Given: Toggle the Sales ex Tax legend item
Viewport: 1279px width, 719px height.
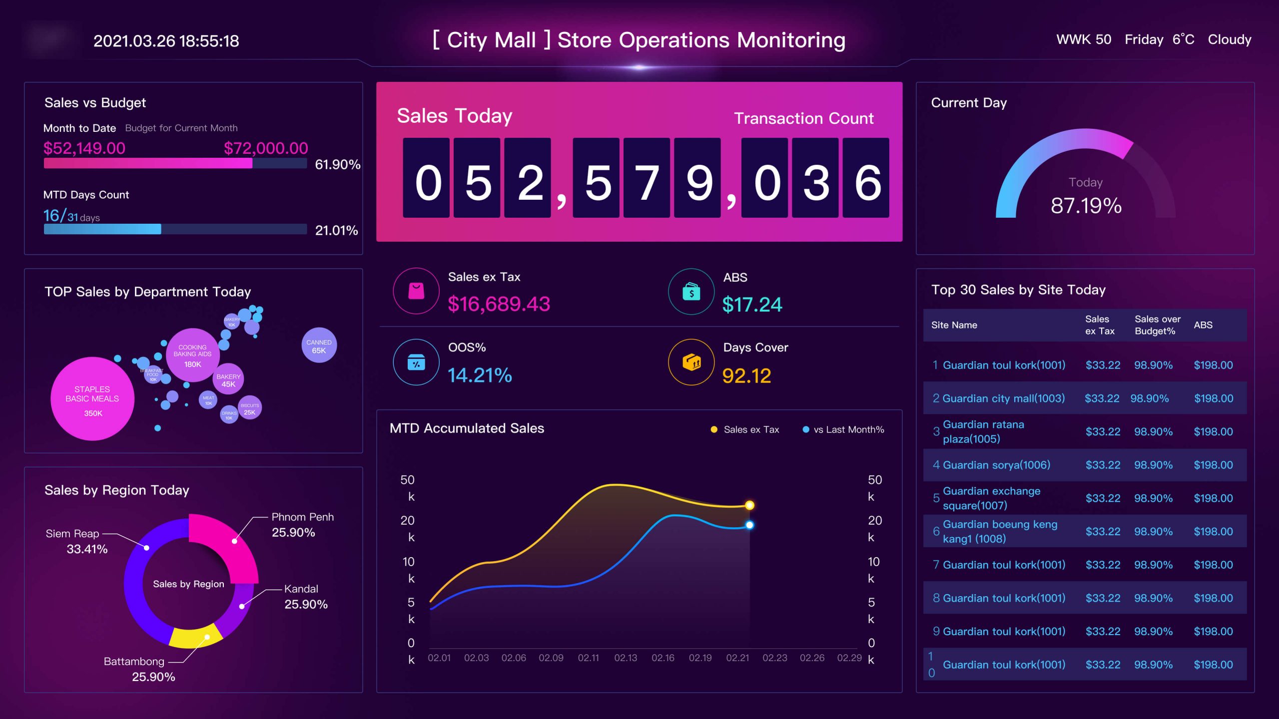Looking at the screenshot, I should [x=745, y=429].
